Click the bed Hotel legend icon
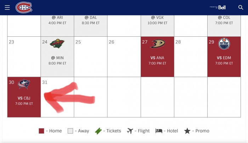 159,131
